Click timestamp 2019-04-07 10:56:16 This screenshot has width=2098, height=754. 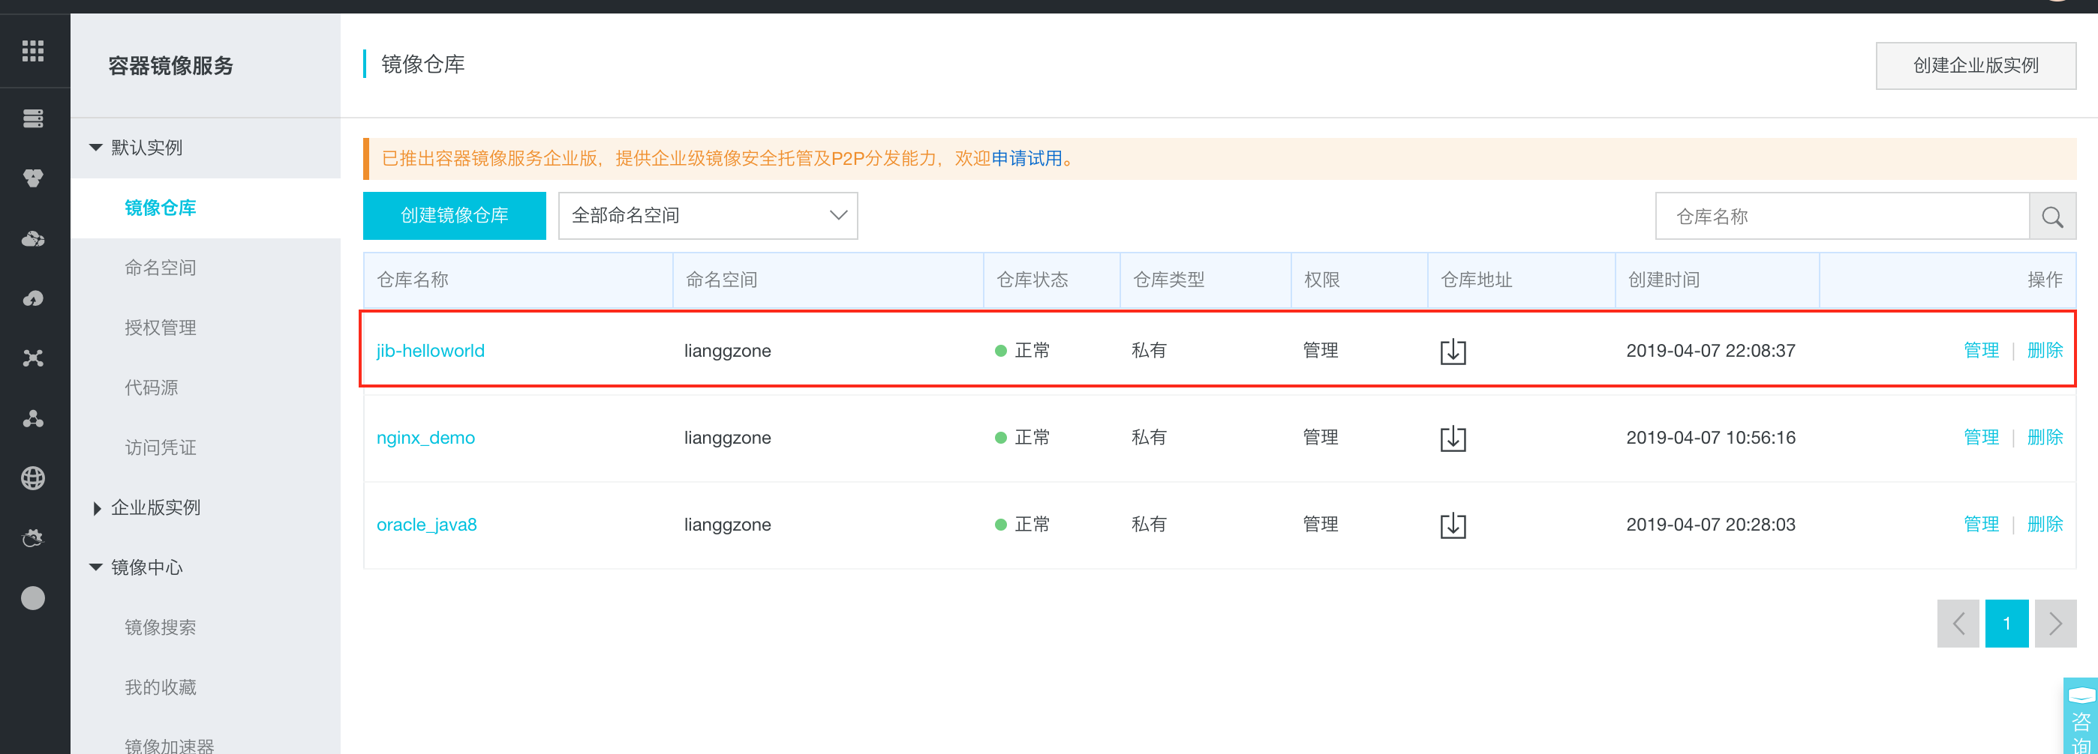(1710, 438)
